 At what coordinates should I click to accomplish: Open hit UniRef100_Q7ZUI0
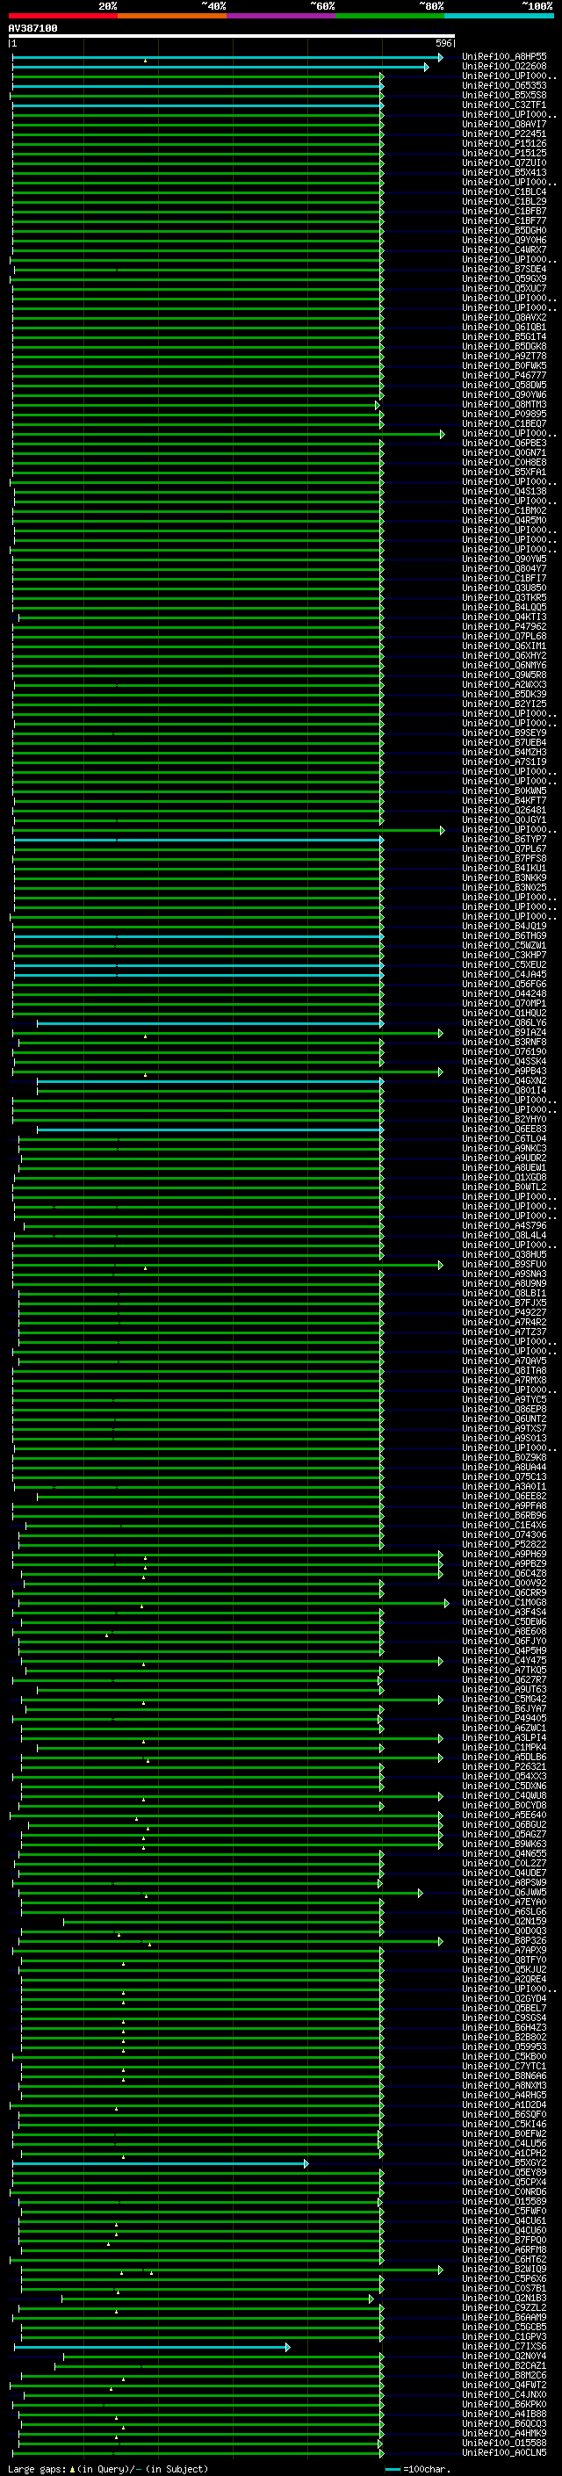(x=504, y=163)
